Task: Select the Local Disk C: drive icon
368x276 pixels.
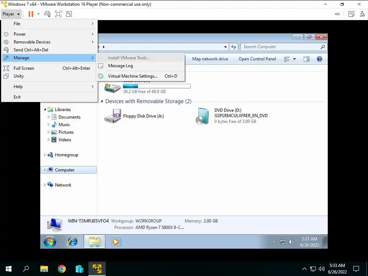Action: point(112,88)
